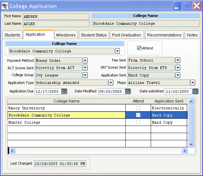Click the College Name column header
This screenshot has height=176, width=203.
[66, 101]
